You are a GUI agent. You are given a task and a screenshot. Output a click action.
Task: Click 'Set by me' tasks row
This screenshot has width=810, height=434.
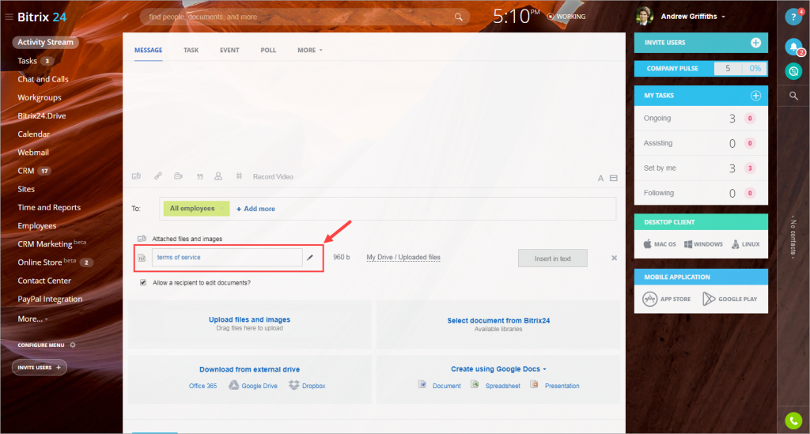tap(701, 168)
